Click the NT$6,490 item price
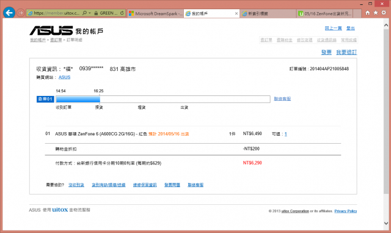The image size is (391, 233). tap(252, 134)
